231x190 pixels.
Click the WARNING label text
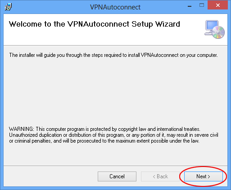point(22,129)
